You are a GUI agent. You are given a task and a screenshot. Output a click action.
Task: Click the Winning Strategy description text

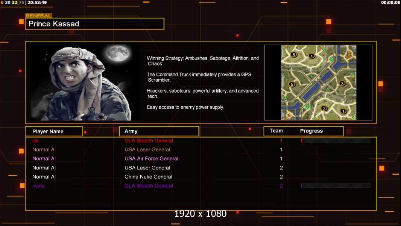point(203,61)
